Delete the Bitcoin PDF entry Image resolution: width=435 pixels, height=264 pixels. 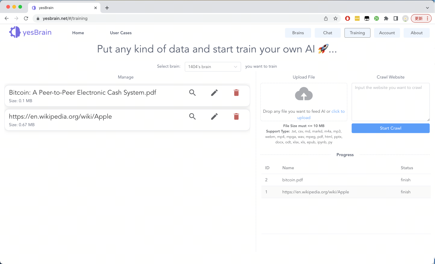tap(236, 93)
